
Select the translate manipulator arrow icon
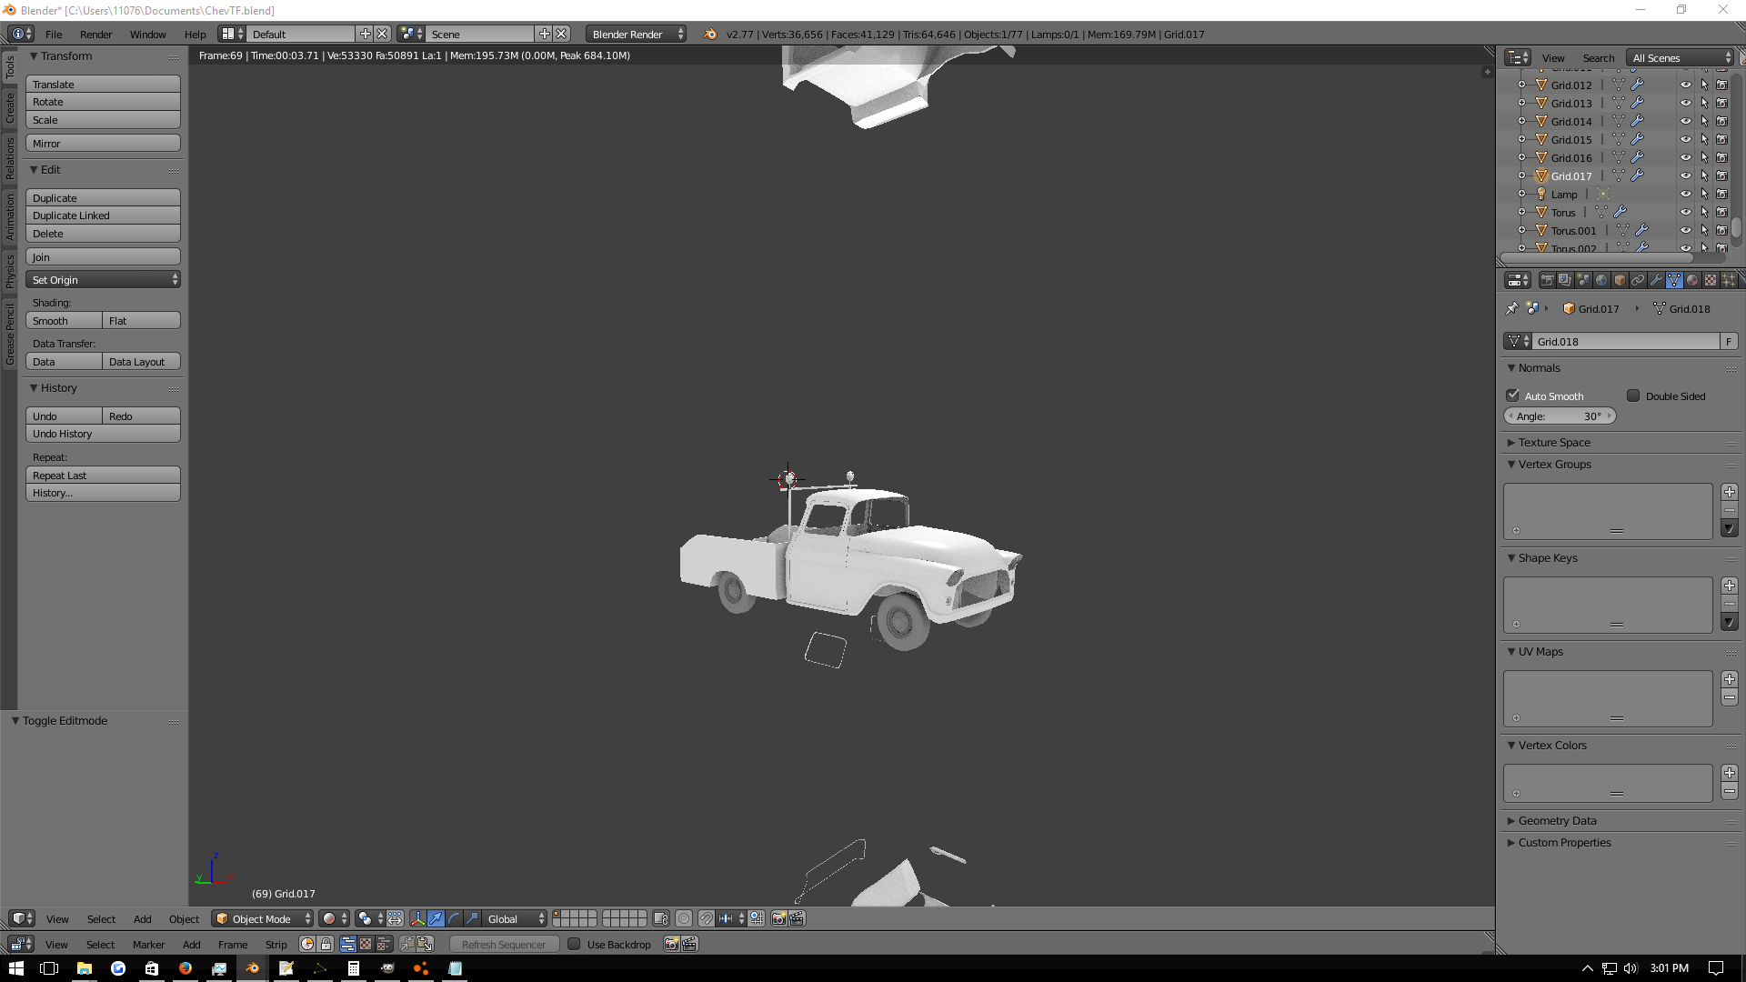click(x=436, y=918)
